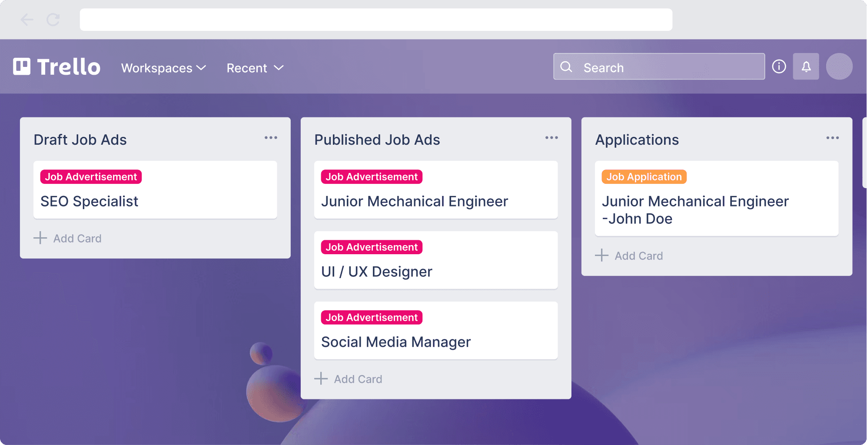The width and height of the screenshot is (867, 445).
Task: Click plus icon in Draft Job Ads
Action: tap(40, 238)
